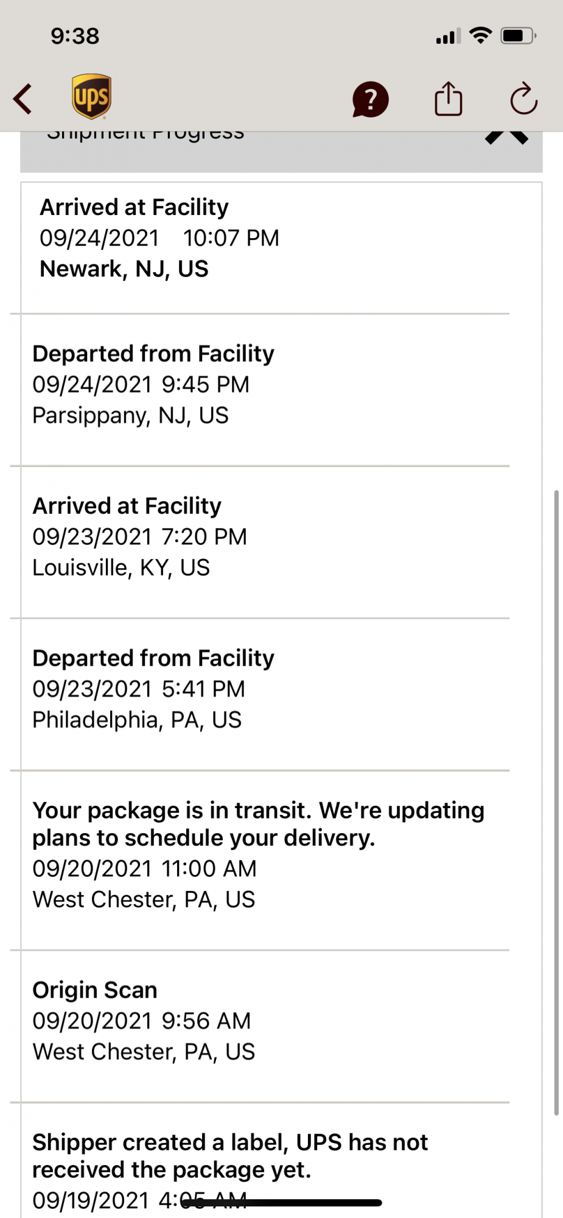Tap the refresh icon

[x=523, y=99]
